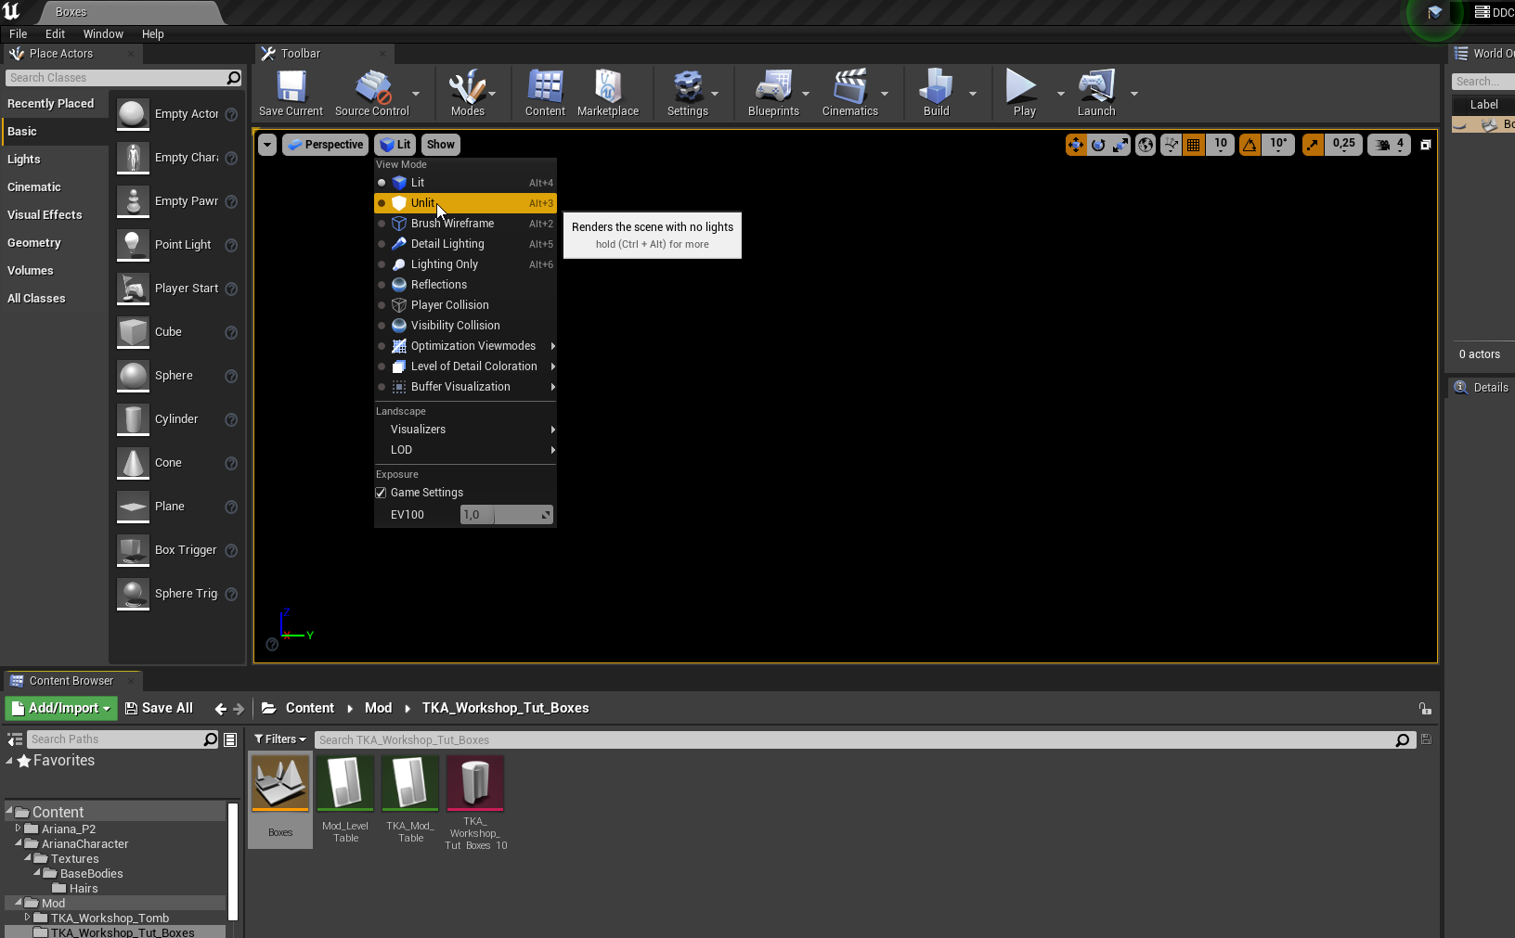Select the Lit view mode
The image size is (1515, 938).
tap(465, 183)
